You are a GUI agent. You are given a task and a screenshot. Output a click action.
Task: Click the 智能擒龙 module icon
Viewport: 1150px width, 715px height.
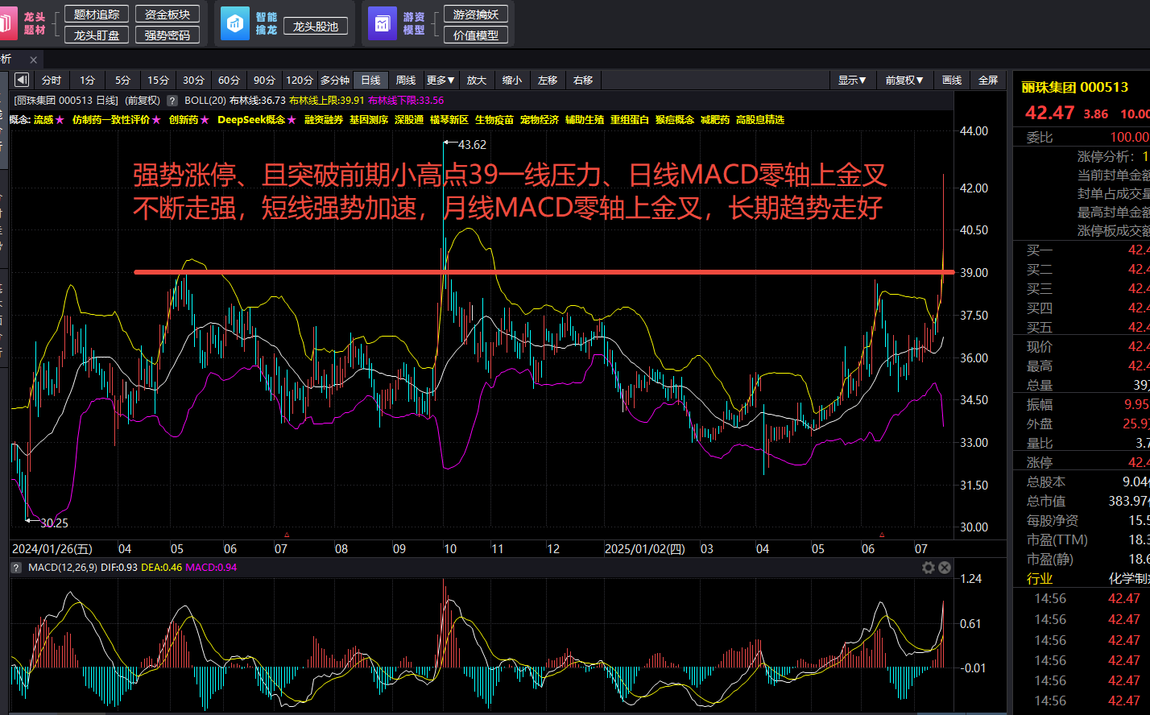click(235, 24)
